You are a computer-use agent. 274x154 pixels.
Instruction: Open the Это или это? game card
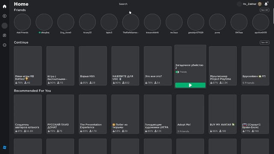click(x=158, y=66)
